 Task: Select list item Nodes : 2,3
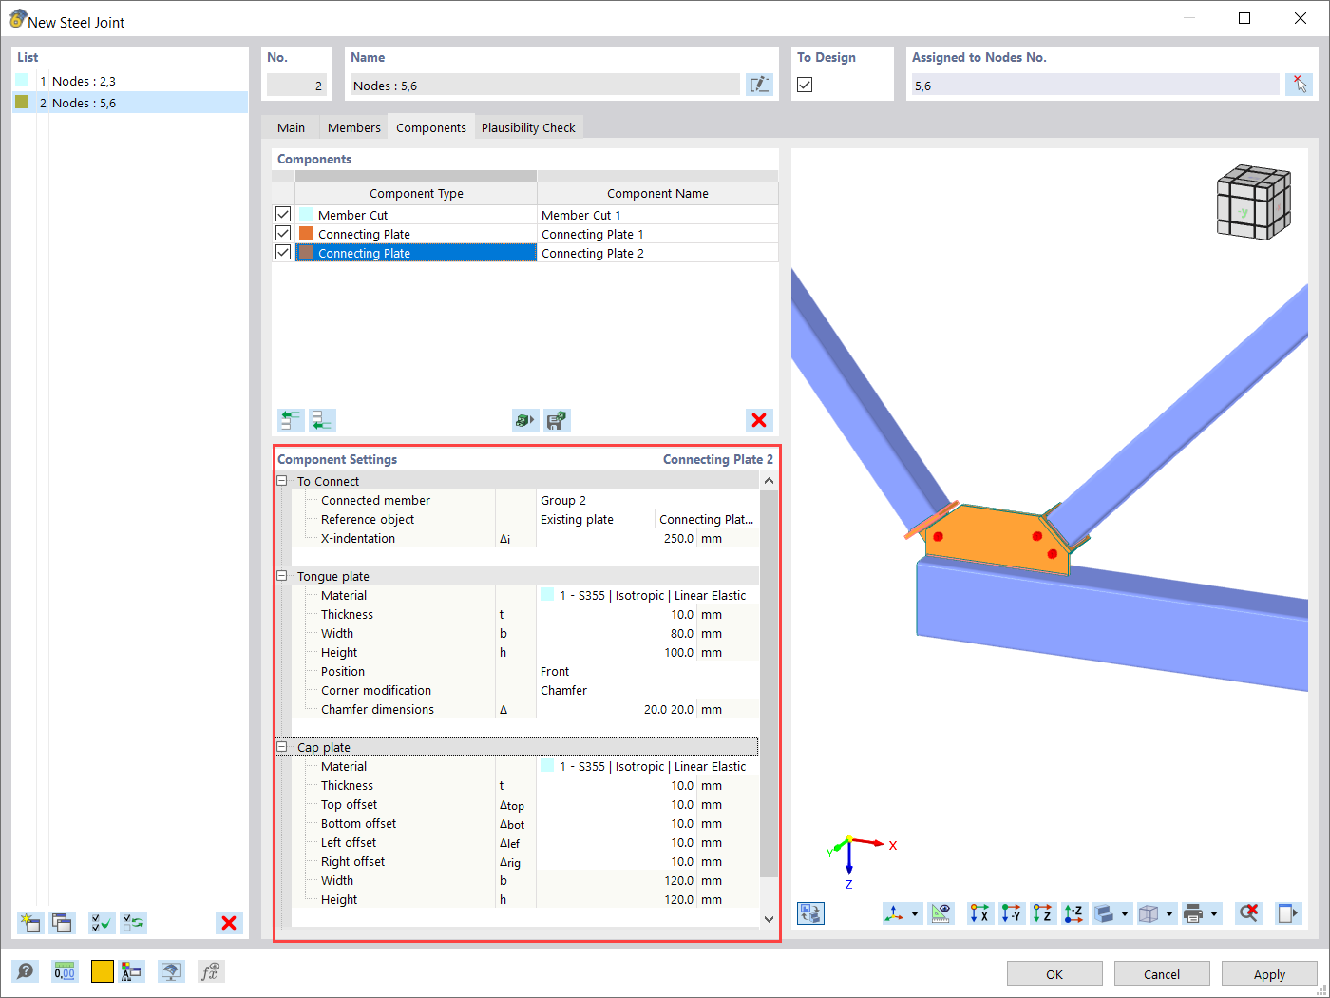[130, 81]
